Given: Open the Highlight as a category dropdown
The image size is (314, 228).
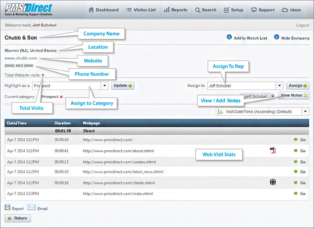Looking at the screenshot, I should pyautogui.click(x=105, y=86).
